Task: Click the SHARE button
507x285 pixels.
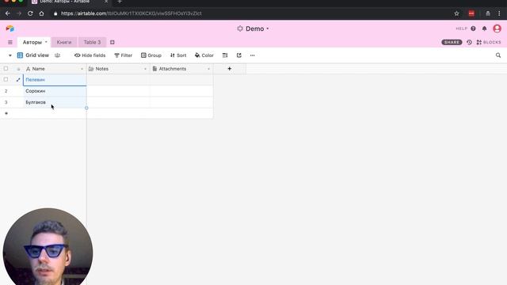Action: [x=452, y=42]
